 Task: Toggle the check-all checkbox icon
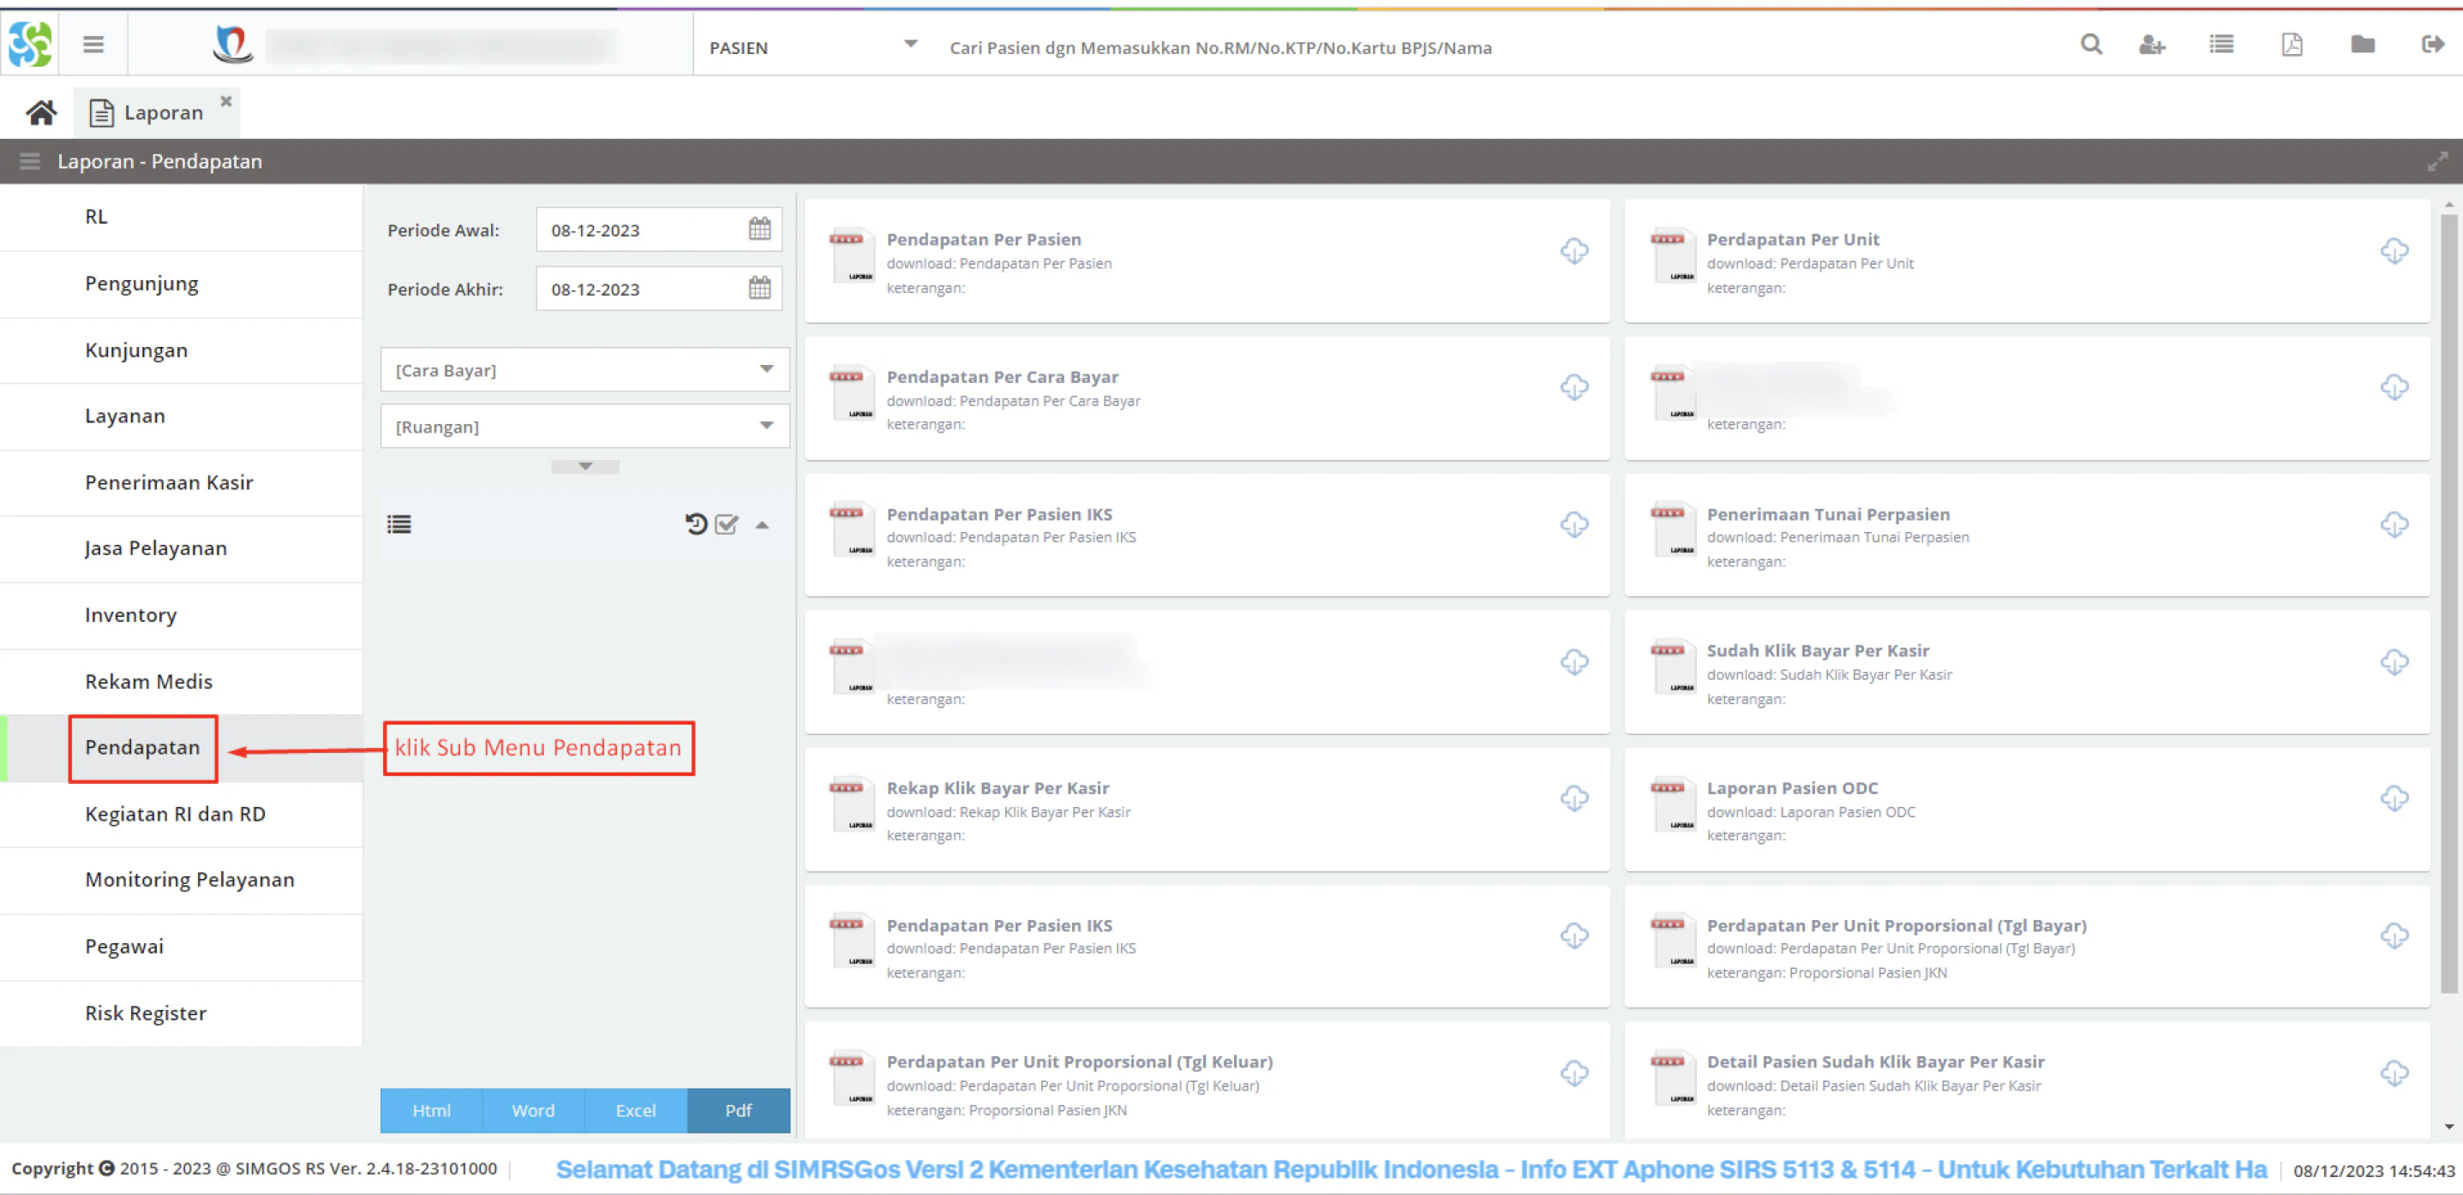[x=727, y=524]
